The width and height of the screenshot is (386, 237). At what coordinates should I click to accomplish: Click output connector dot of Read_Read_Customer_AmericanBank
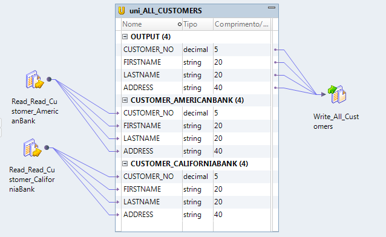click(x=49, y=79)
